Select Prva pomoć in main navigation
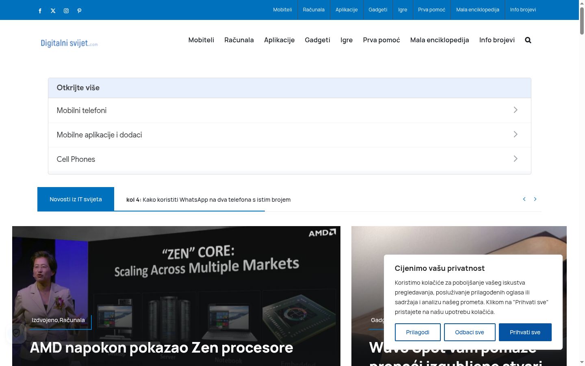This screenshot has width=585, height=366. pyautogui.click(x=381, y=40)
